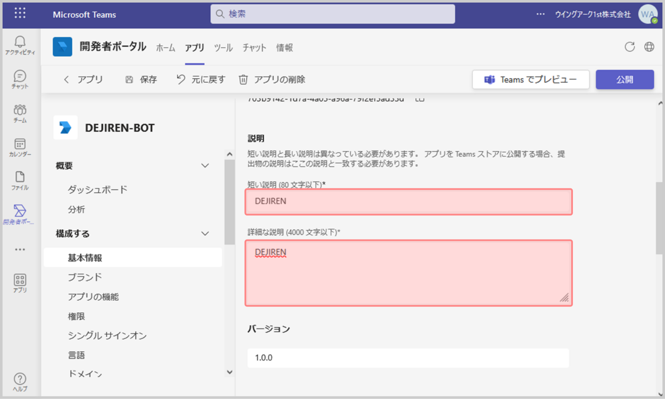Image resolution: width=665 pixels, height=399 pixels.
Task: Collapse the 概要 section chevron
Action: [205, 166]
